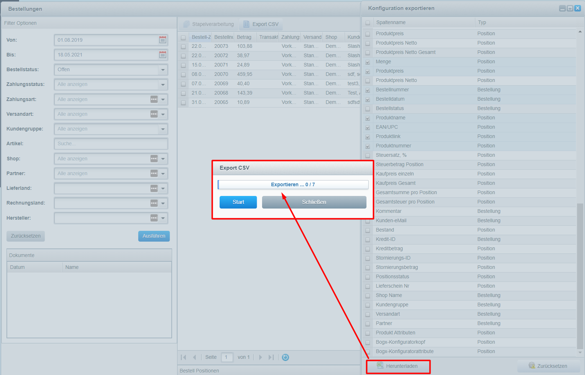The width and height of the screenshot is (585, 375).
Task: Expand the Partner dropdown arrow
Action: point(163,173)
